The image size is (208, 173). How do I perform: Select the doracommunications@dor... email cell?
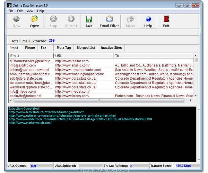tap(31, 83)
